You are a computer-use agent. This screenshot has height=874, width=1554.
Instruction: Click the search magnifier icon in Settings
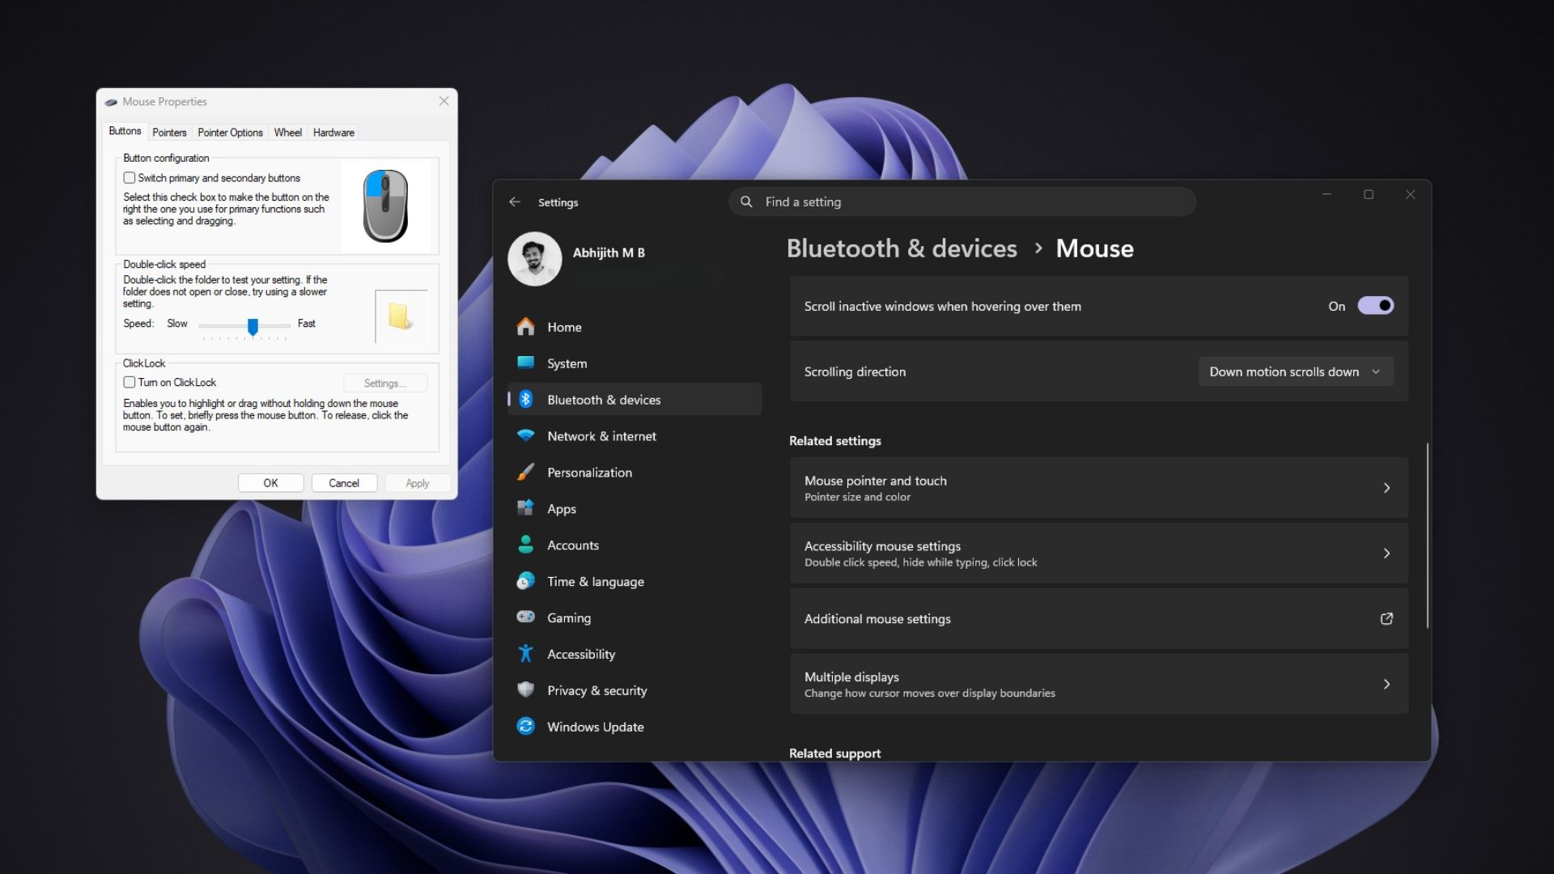tap(746, 202)
